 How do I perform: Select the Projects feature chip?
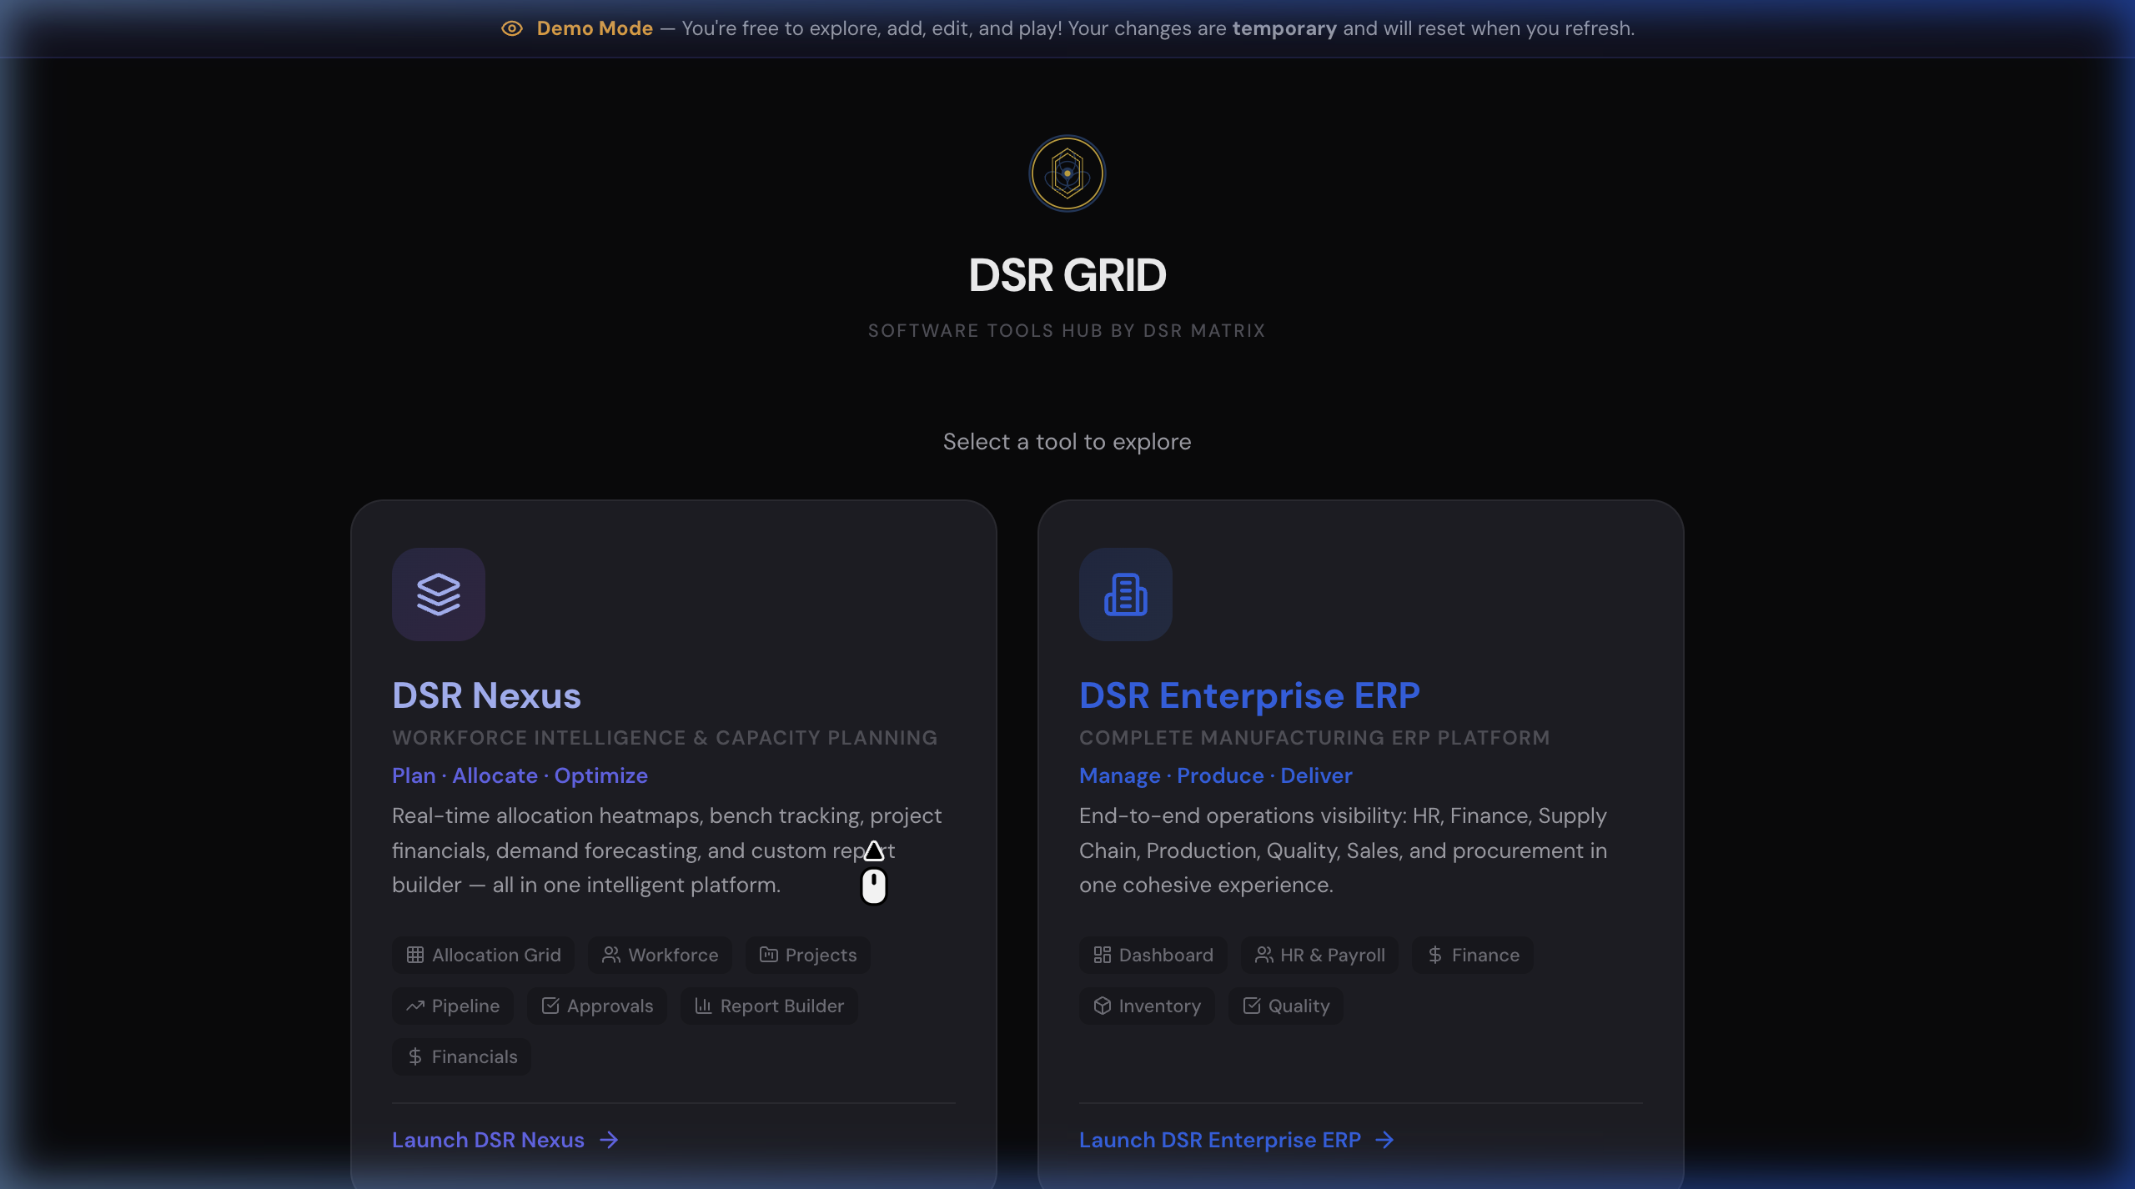pyautogui.click(x=807, y=955)
